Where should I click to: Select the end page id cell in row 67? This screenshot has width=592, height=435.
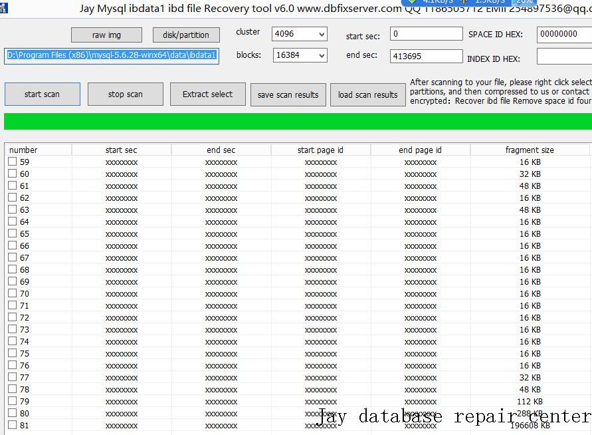point(421,258)
